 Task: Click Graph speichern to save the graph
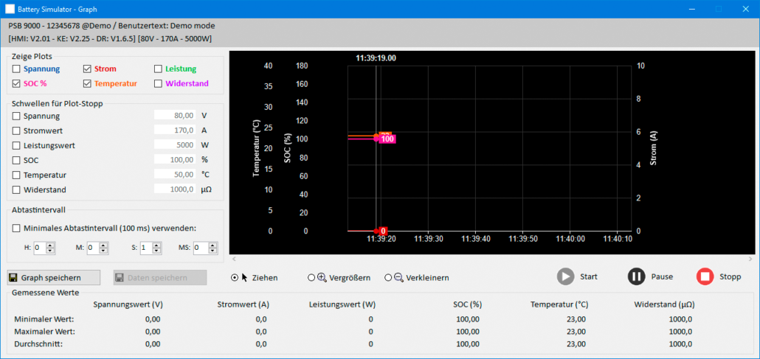coord(54,278)
